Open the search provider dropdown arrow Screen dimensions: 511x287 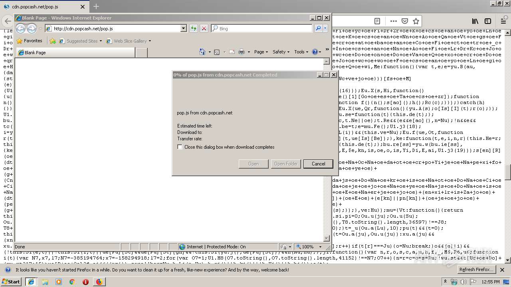point(325,28)
